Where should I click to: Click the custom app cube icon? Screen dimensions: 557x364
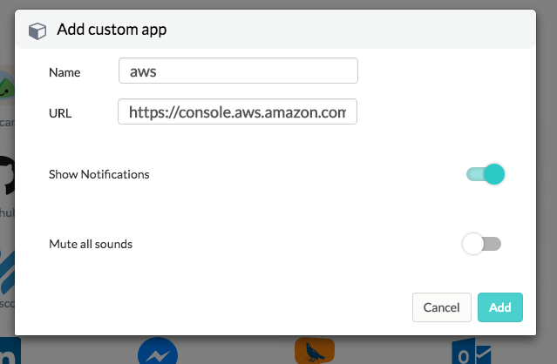[37, 30]
